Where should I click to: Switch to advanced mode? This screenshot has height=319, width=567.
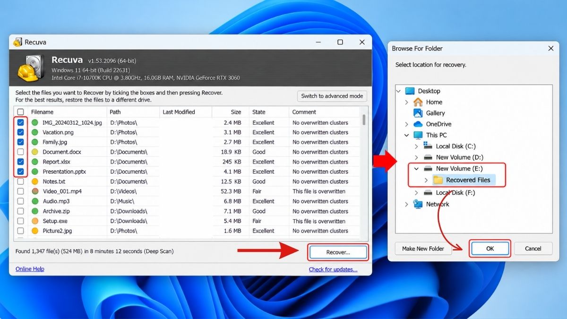[x=332, y=96]
